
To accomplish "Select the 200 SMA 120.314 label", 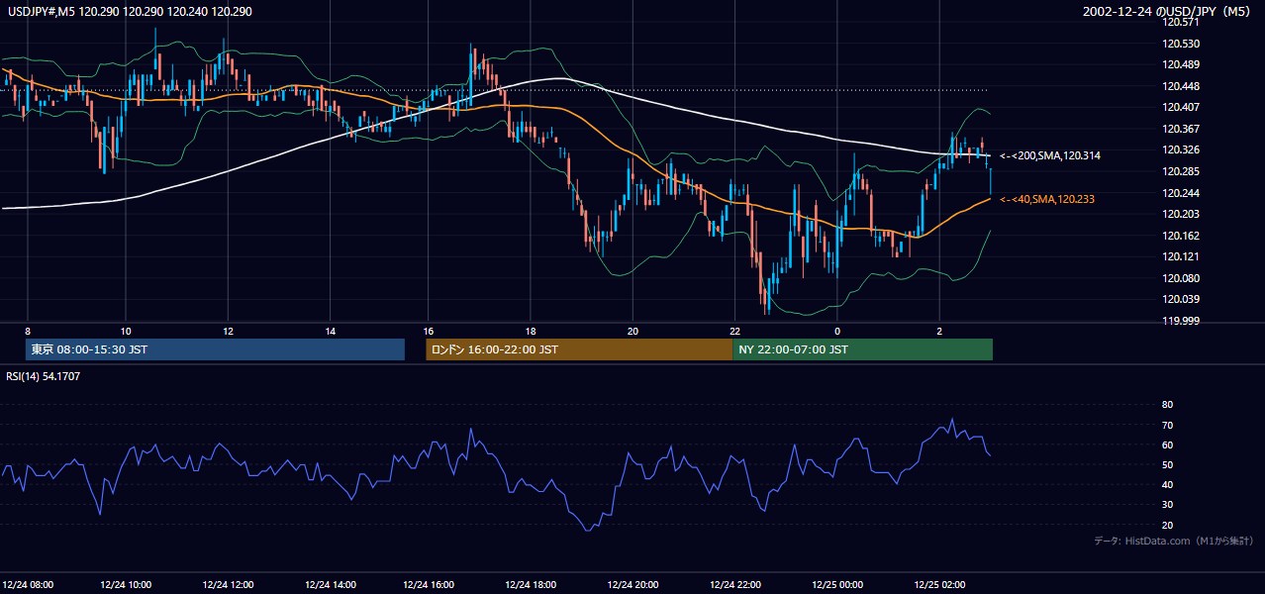I will pyautogui.click(x=1050, y=156).
